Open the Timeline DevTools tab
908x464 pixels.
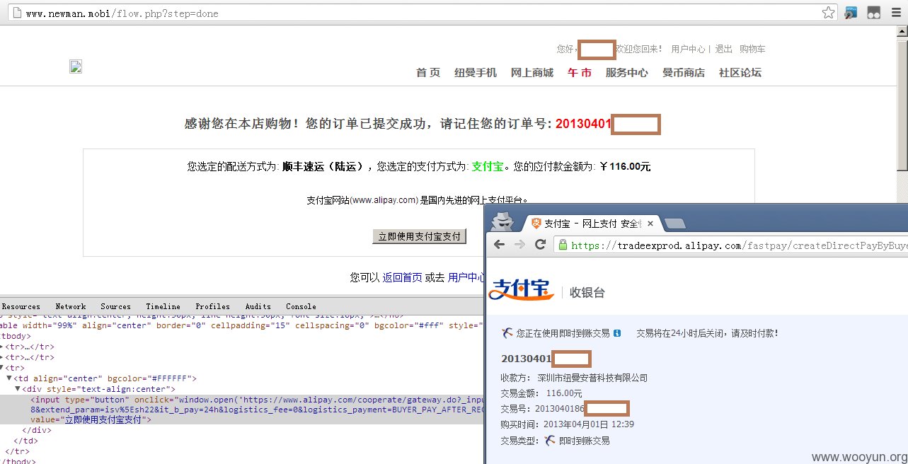pyautogui.click(x=163, y=306)
